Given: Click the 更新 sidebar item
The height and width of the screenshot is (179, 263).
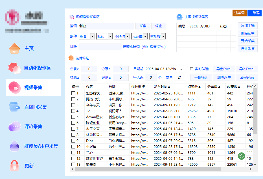Looking at the screenshot, I should (x=29, y=166).
